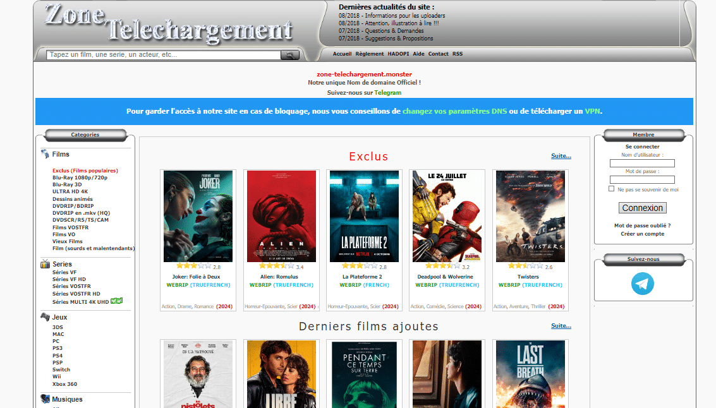The height and width of the screenshot is (408, 716).
Task: Toggle the 'Ne pas se souvenir de moi' checkbox
Action: (611, 189)
